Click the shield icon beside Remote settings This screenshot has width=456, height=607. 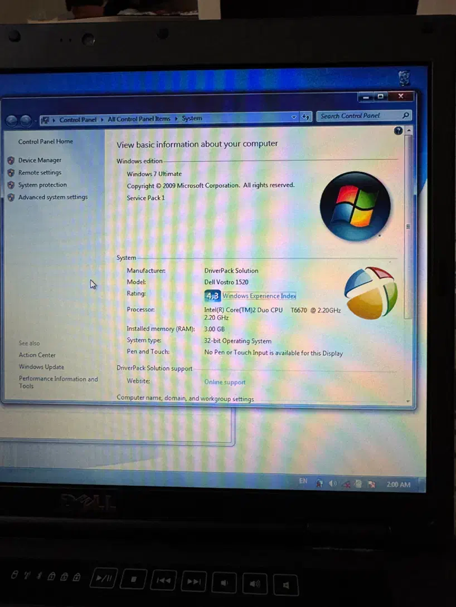pos(11,173)
